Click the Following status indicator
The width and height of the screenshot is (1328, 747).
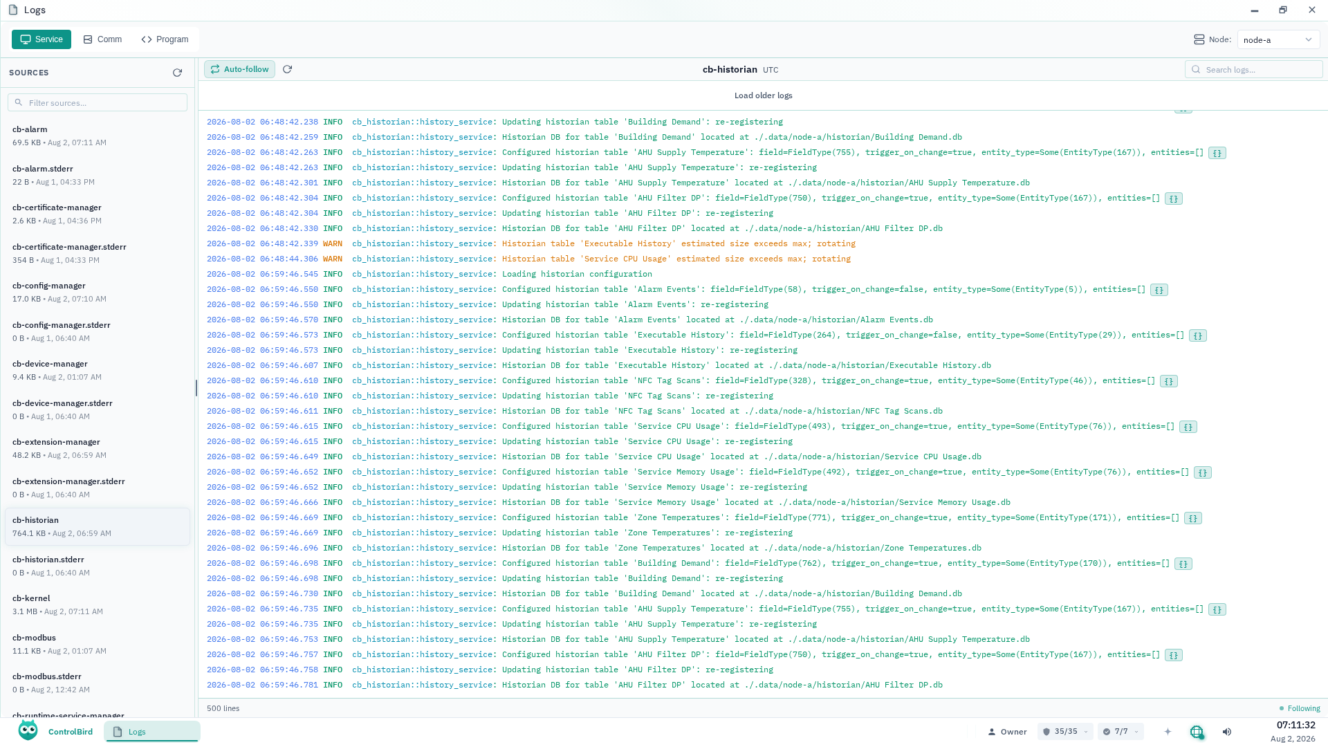1300,708
